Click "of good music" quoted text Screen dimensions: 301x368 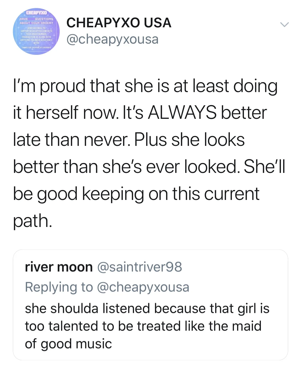click(x=68, y=344)
